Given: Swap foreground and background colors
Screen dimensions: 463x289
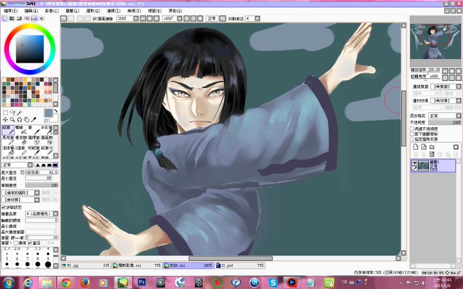Looking at the screenshot, I should click(56, 111).
